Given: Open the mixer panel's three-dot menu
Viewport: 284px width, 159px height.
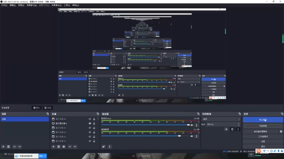Looking at the screenshot, I should (110, 147).
